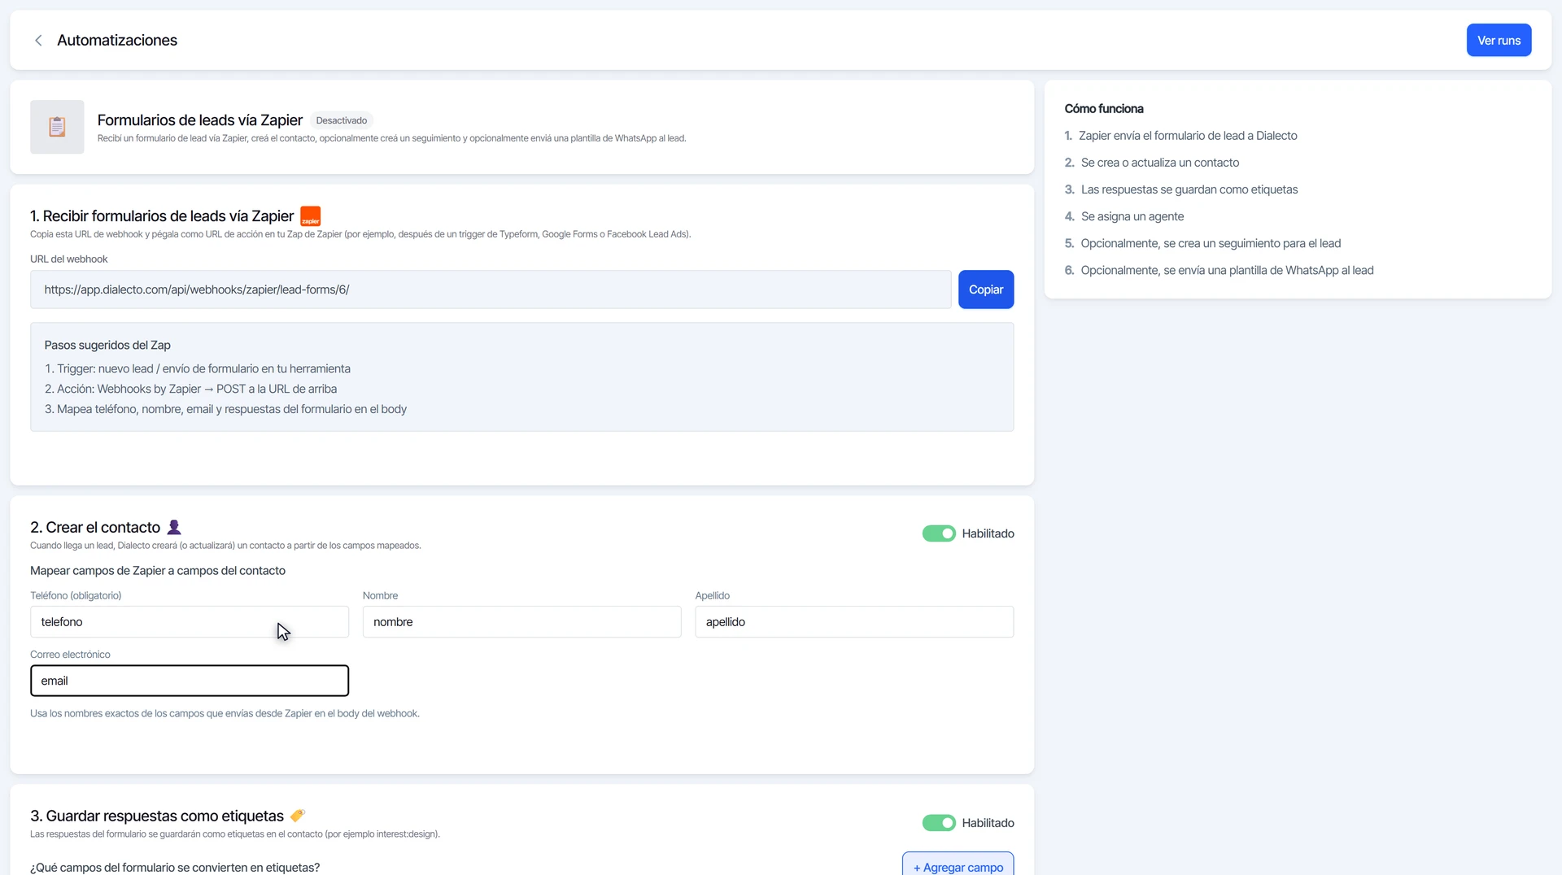Open Ver runs

click(x=1499, y=40)
